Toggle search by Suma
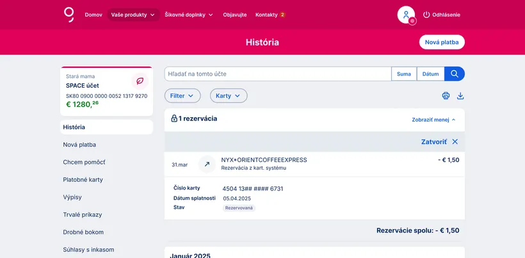Image resolution: width=525 pixels, height=258 pixels. click(x=404, y=74)
